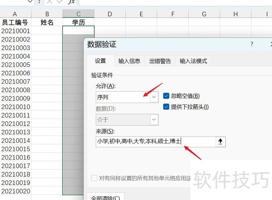Viewport: 272px width, 200px height.
Task: Toggle the 提供下拉箭头 checkbox
Action: click(166, 107)
